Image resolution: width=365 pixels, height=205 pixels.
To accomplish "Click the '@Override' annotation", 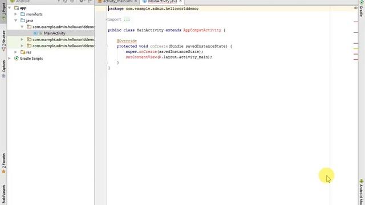I will [127, 41].
